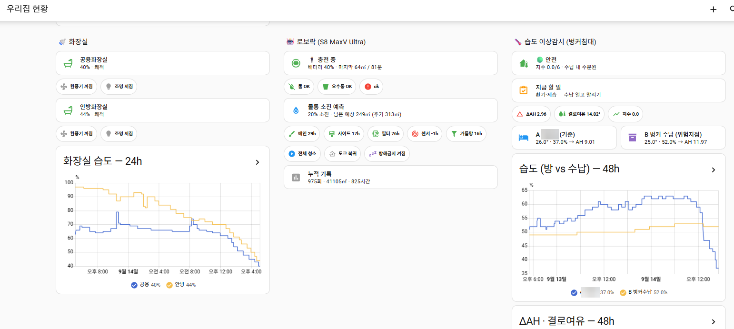Click the 로보락 충전 중 robot vacuum icon

coord(296,63)
